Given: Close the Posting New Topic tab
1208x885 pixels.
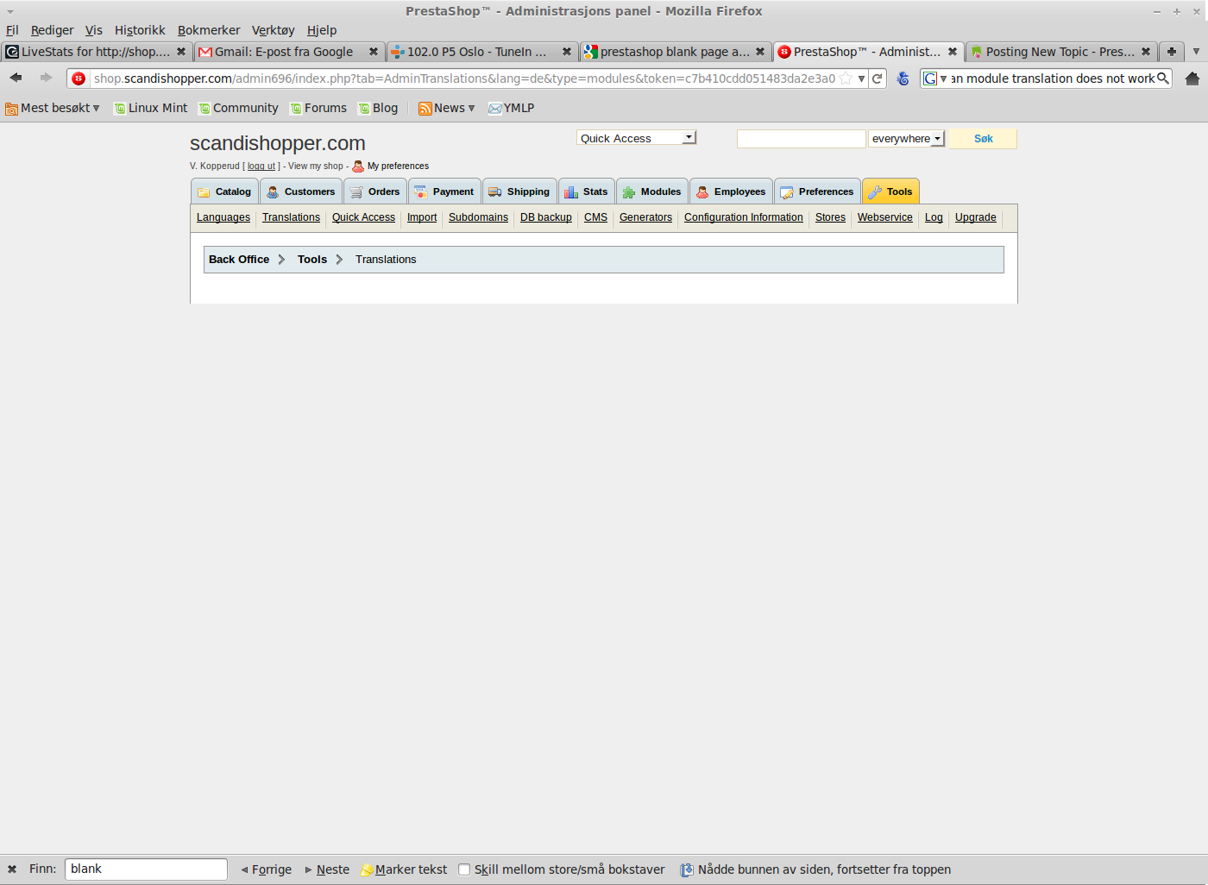Looking at the screenshot, I should coord(1146,52).
